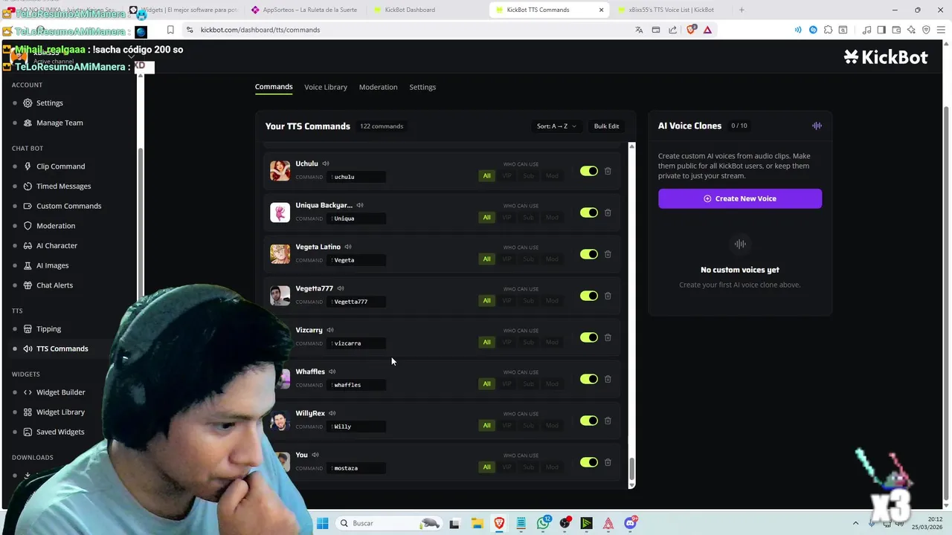Delete the Vegeta Latino command via trash icon
Viewport: 952px width, 535px height.
click(x=608, y=254)
